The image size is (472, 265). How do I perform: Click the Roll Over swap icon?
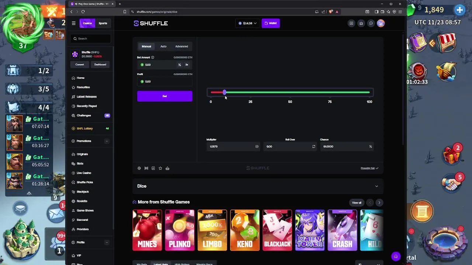[x=314, y=146]
